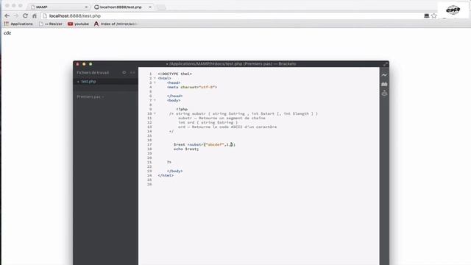Open working files gear settings in Brackets
Screen dimensions: 471x265
click(x=124, y=72)
